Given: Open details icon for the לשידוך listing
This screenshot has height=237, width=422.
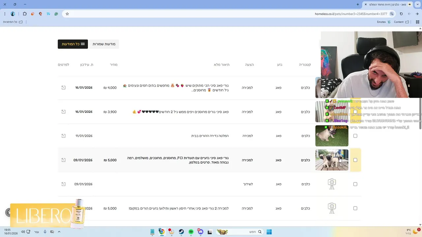Looking at the screenshot, I should click(63, 184).
